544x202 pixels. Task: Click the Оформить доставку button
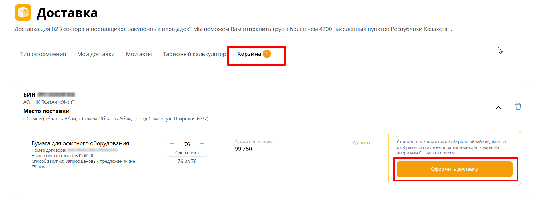(x=454, y=169)
